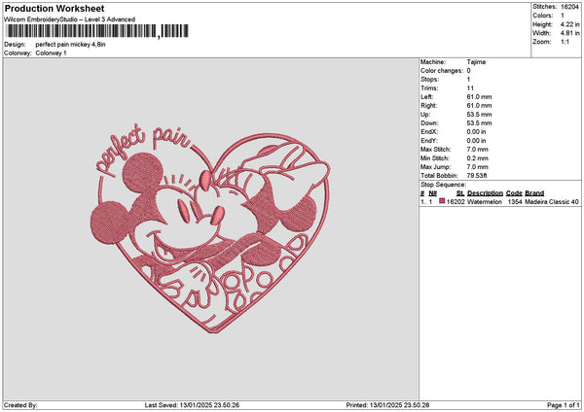Click the Watermelon description cell
Viewport: 584px width, 412px height.
coord(484,202)
